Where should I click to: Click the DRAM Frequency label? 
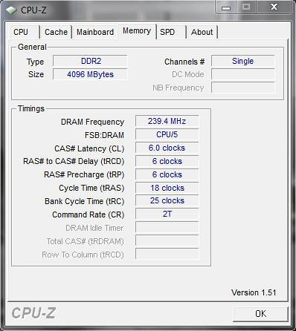[92, 122]
